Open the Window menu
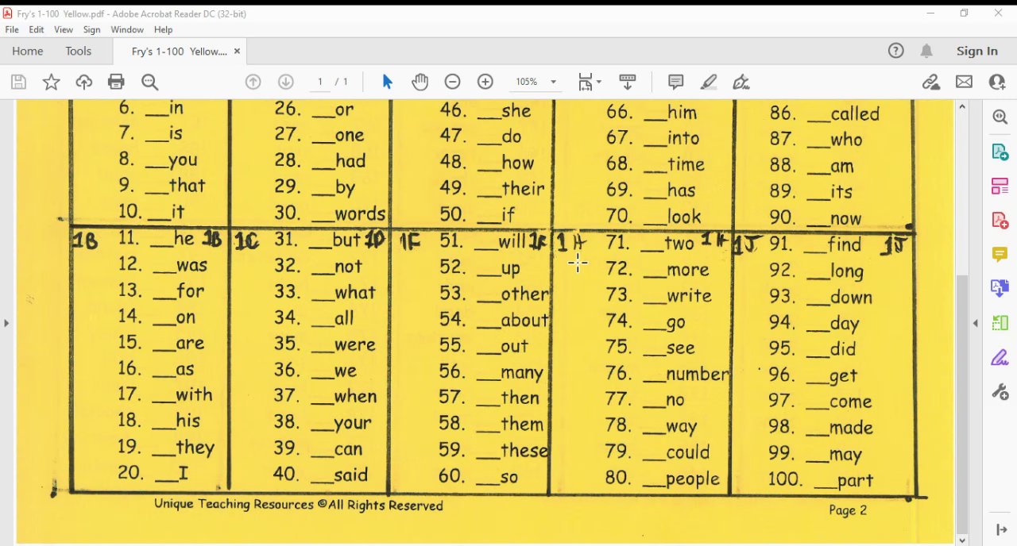 click(127, 29)
